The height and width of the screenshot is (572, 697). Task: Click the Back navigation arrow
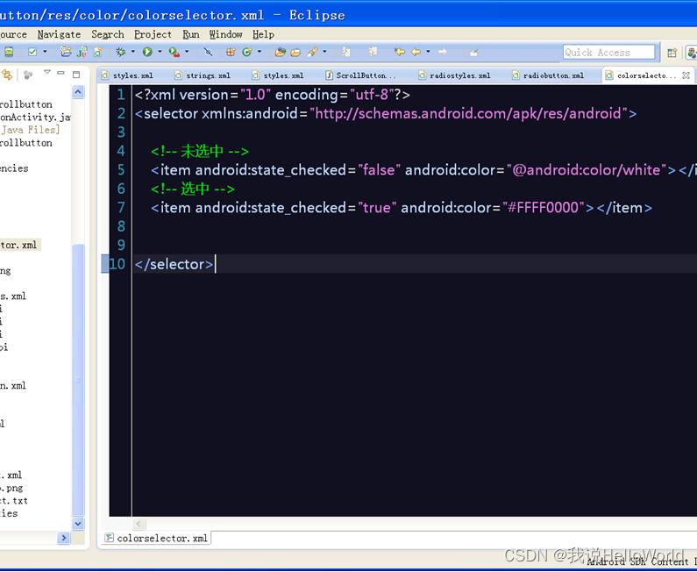pyautogui.click(x=416, y=52)
